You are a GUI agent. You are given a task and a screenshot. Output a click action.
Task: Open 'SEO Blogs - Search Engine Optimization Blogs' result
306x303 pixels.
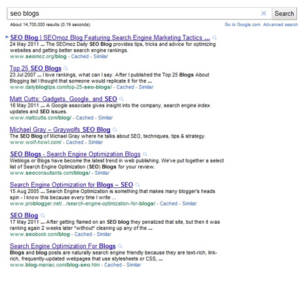[x=75, y=154]
